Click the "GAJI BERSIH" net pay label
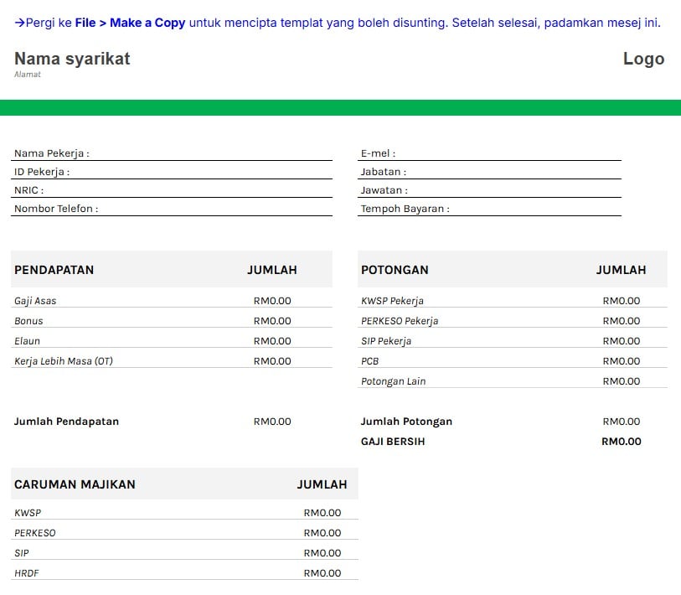 click(393, 442)
